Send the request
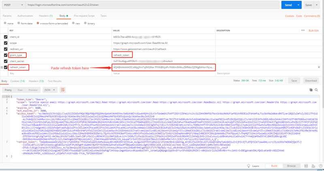 point(288,5)
